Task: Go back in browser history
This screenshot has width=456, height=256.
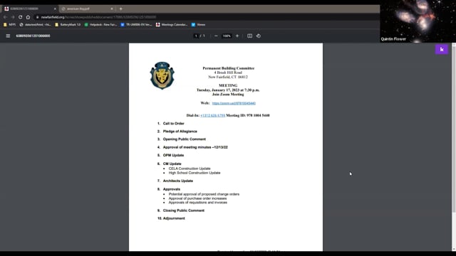Action: [x=5, y=17]
